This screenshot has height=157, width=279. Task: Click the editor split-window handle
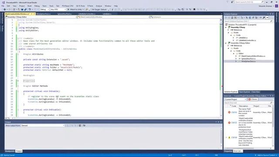(x=221, y=20)
